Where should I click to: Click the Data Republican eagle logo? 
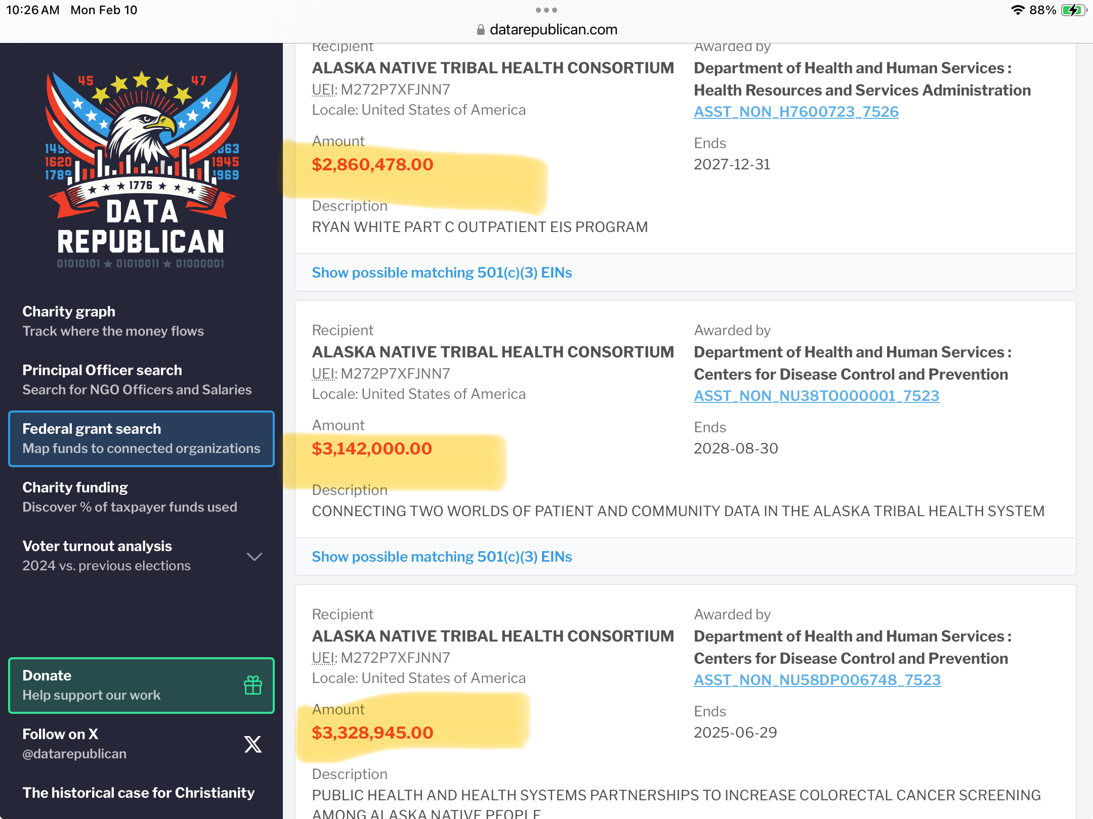coord(141,170)
